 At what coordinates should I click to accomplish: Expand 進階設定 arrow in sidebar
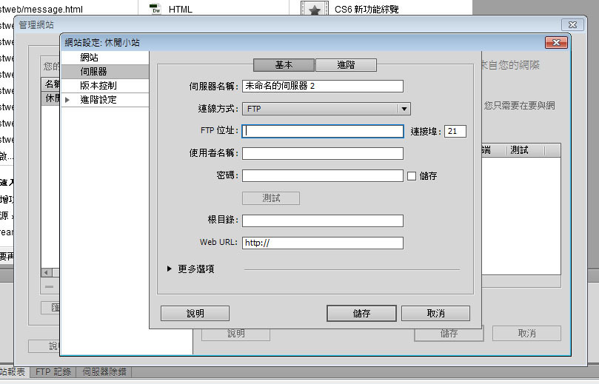(67, 100)
